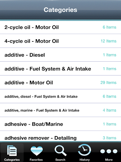The width and height of the screenshot is (121, 162).
Task: Open the Search magnifier icon
Action: point(60,151)
